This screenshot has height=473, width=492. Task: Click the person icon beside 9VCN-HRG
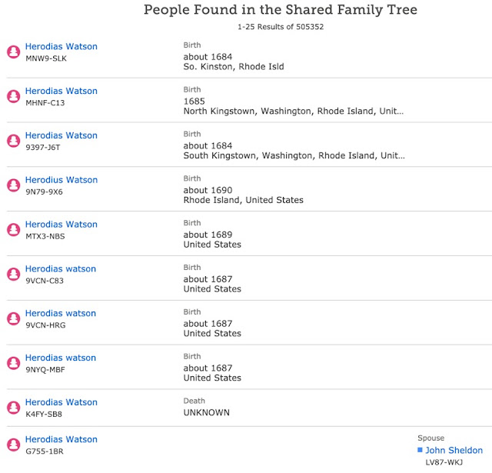pyautogui.click(x=14, y=318)
